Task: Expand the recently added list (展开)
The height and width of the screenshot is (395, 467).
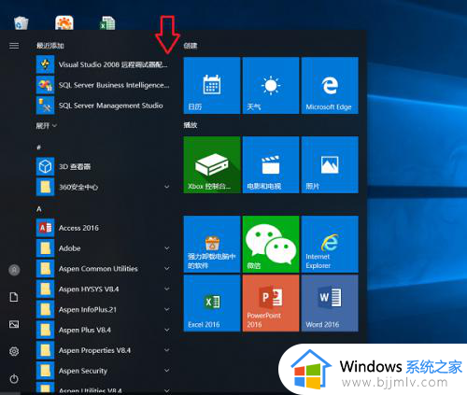Action: click(46, 126)
